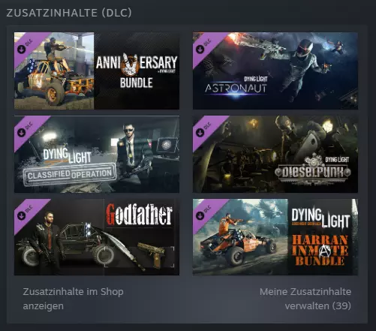Click Zusatzinhalte im Shop anzeigen link

[x=73, y=299]
